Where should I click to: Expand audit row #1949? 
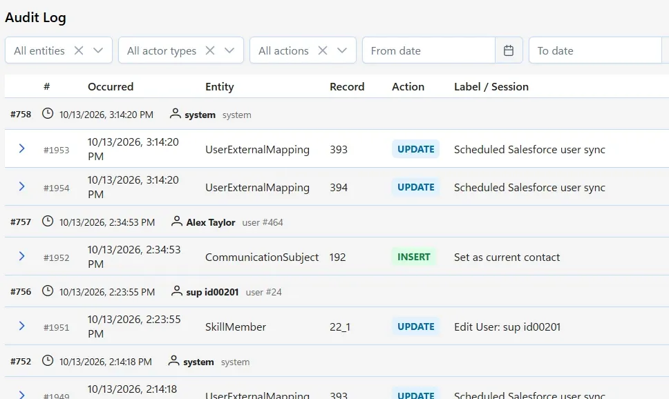[21, 395]
